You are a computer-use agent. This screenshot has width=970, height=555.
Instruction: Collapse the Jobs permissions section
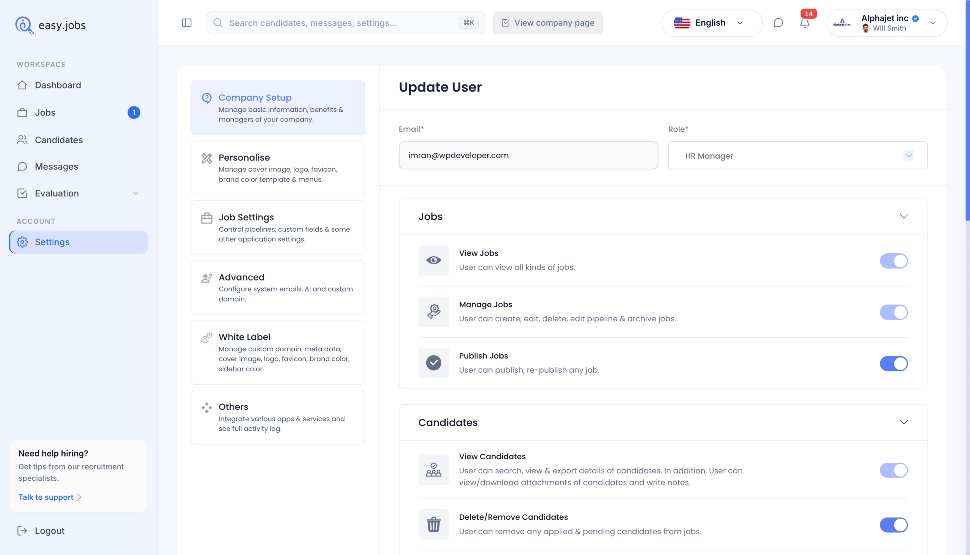[x=904, y=217]
